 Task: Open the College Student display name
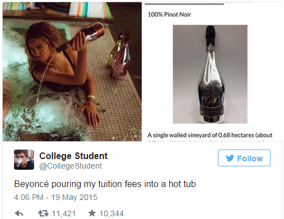click(x=73, y=156)
